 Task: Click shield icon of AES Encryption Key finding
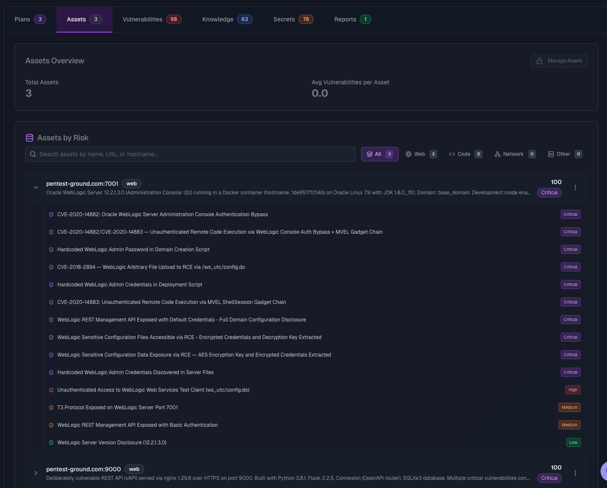(51, 355)
